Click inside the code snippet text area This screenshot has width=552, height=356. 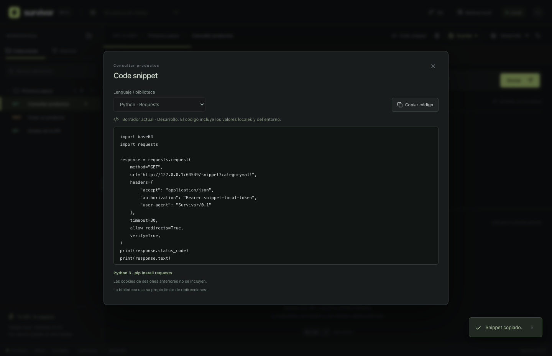[x=276, y=196]
